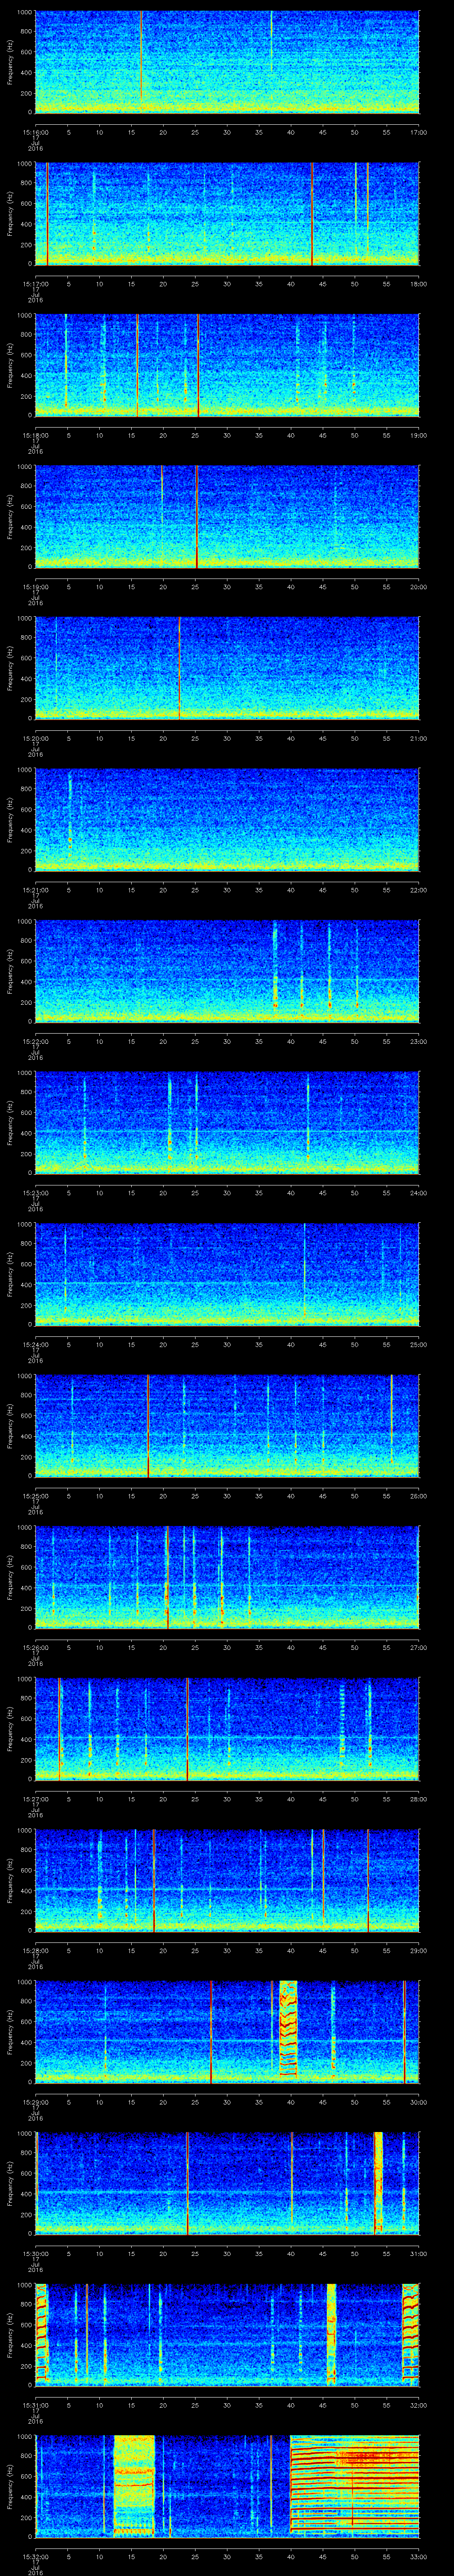The height and width of the screenshot is (2576, 454).
Task: Select the spectrogram panel starting at 15:16:00
Action: coord(227,62)
